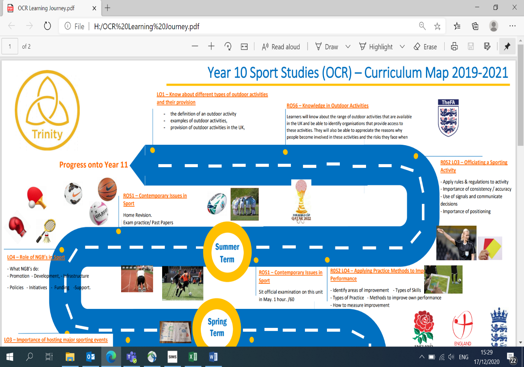This screenshot has height=367, width=524.
Task: Click the File site information indicator
Action: (74, 26)
